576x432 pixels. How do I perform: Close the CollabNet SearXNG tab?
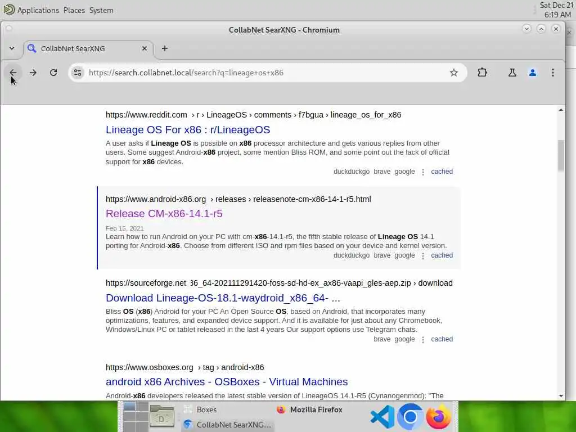pos(145,48)
